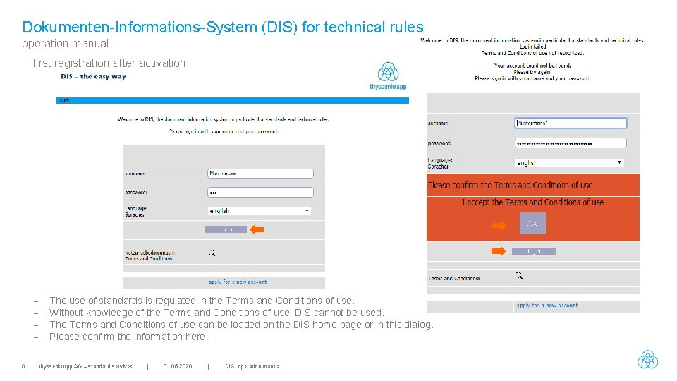Click 'Apply for a new account' link in right form
This screenshot has height=381, width=677.
point(547,306)
